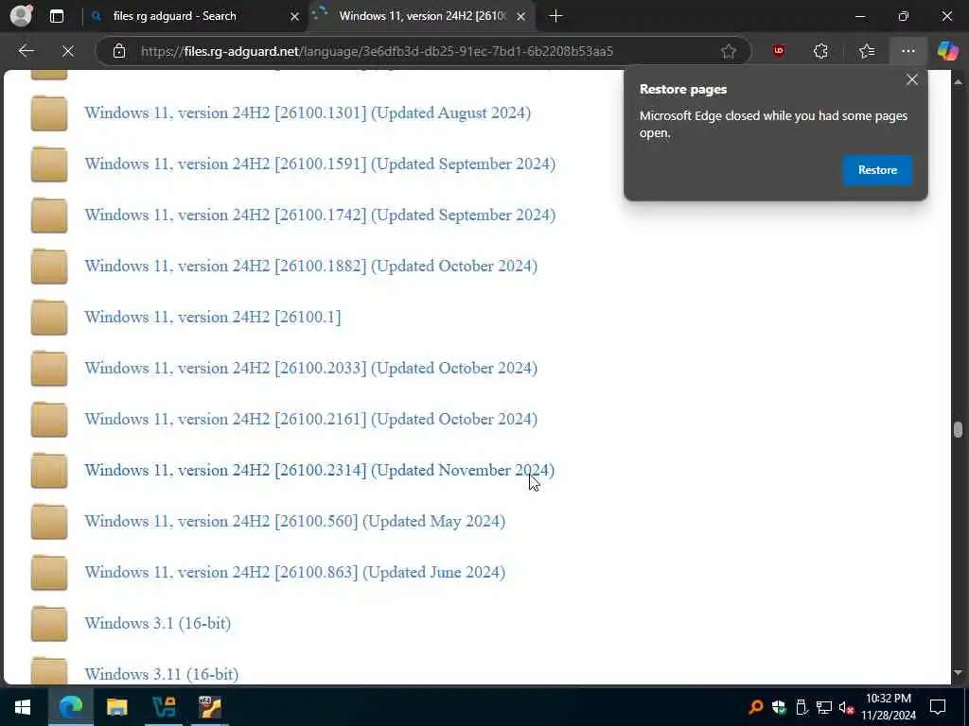Add this page to favorites star
The height and width of the screenshot is (726, 969).
point(729,51)
